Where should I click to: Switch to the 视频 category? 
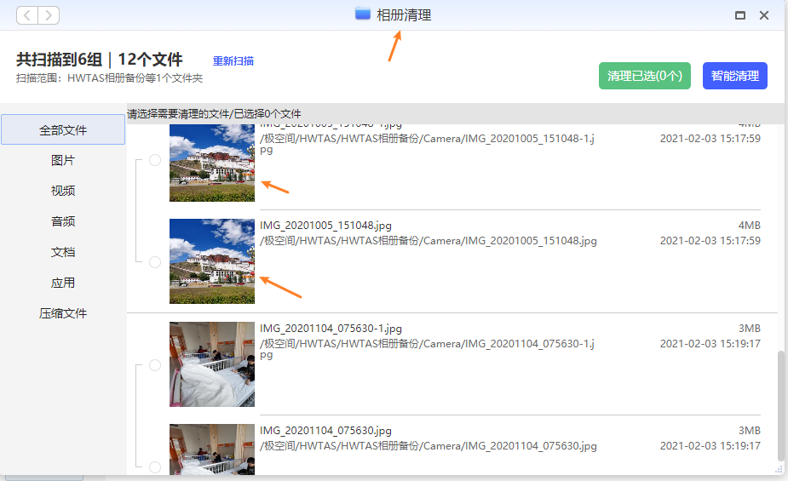pos(63,191)
